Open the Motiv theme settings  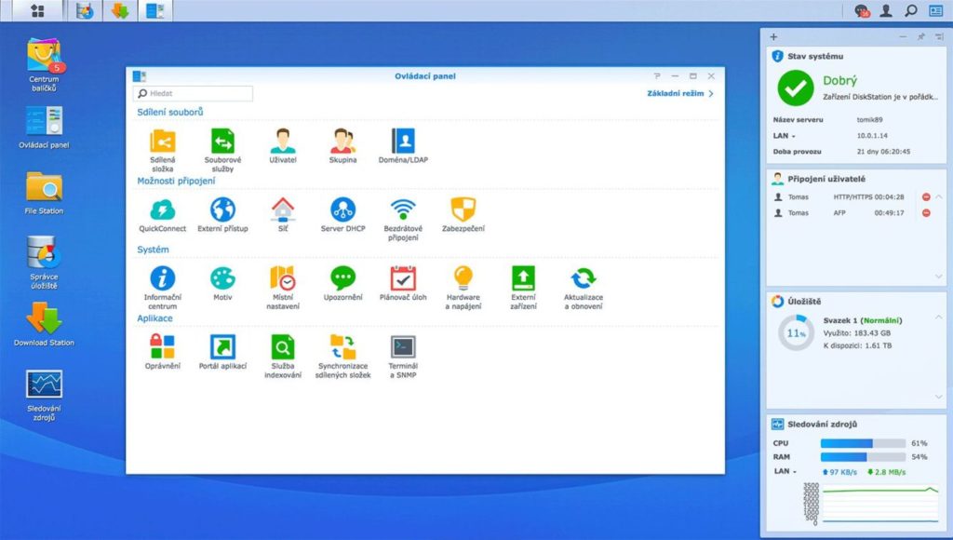pyautogui.click(x=222, y=283)
